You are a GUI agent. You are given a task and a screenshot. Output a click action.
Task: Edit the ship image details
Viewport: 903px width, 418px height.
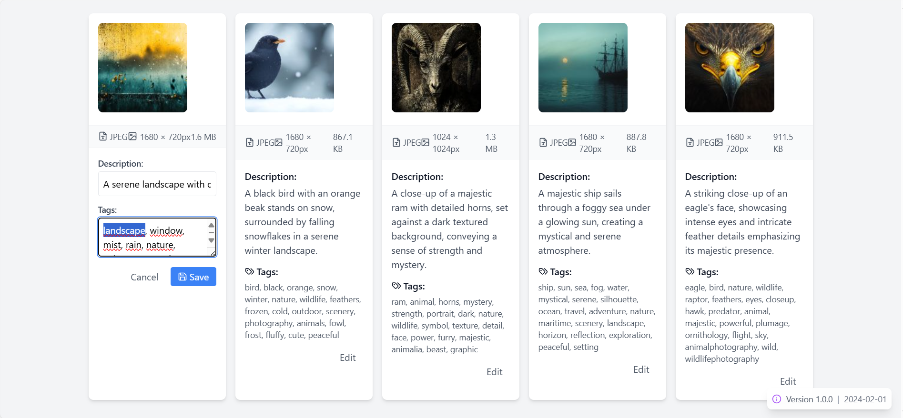click(x=641, y=369)
